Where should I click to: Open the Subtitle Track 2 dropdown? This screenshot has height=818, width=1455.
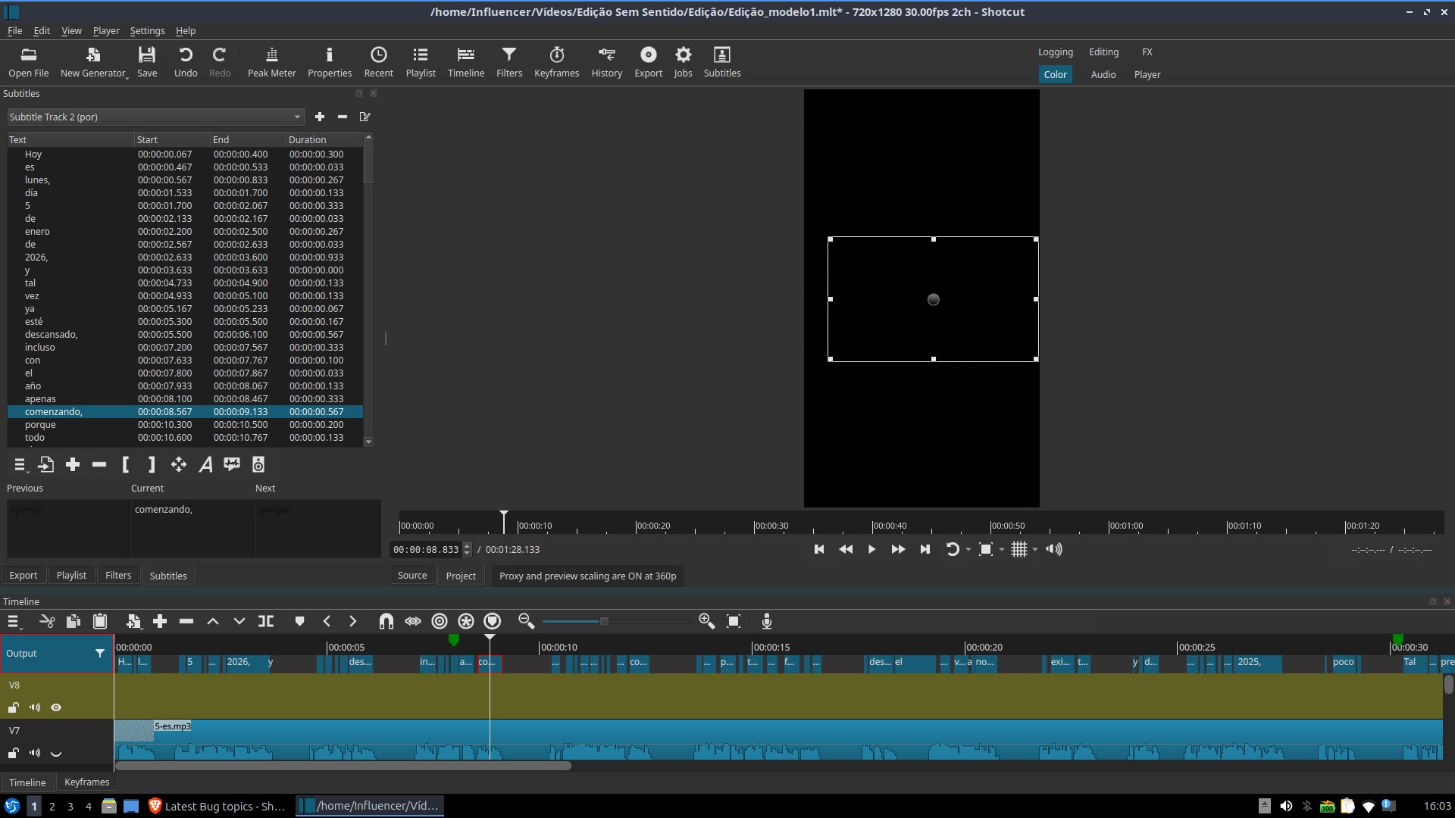pos(155,117)
